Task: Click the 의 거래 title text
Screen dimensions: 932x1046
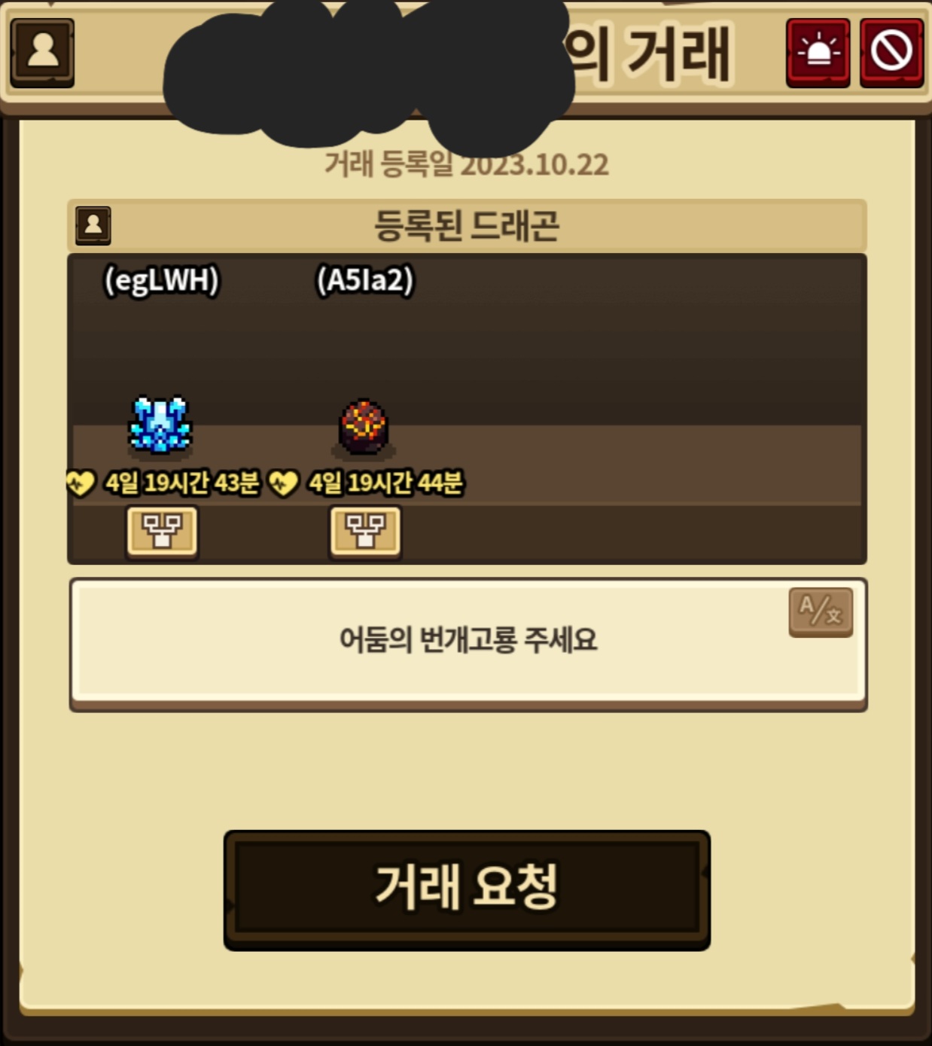Action: pyautogui.click(x=649, y=53)
